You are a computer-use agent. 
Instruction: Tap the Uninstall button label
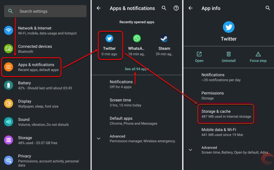229,61
